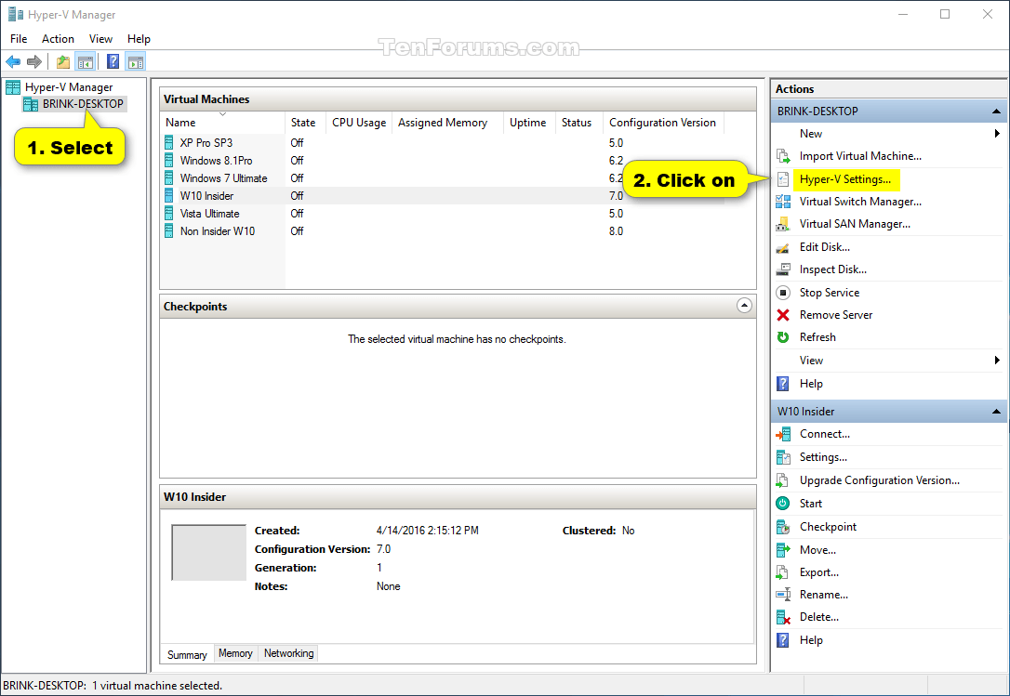This screenshot has height=696, width=1010.
Task: Toggle the Show/Hide Action pane toolbar icon
Action: click(136, 61)
